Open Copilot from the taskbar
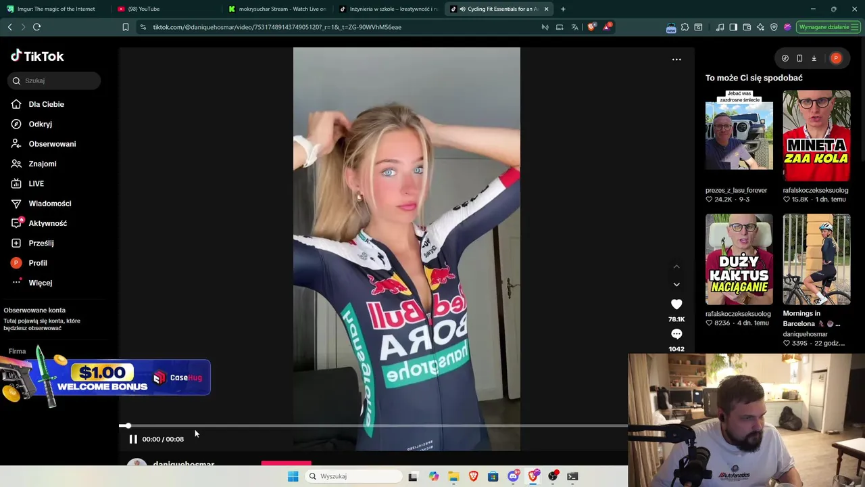This screenshot has height=487, width=865. (433, 476)
